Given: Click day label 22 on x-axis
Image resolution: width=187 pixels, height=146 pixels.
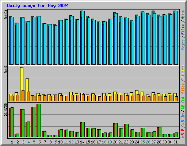Looking at the screenshot, I should (x=126, y=142).
